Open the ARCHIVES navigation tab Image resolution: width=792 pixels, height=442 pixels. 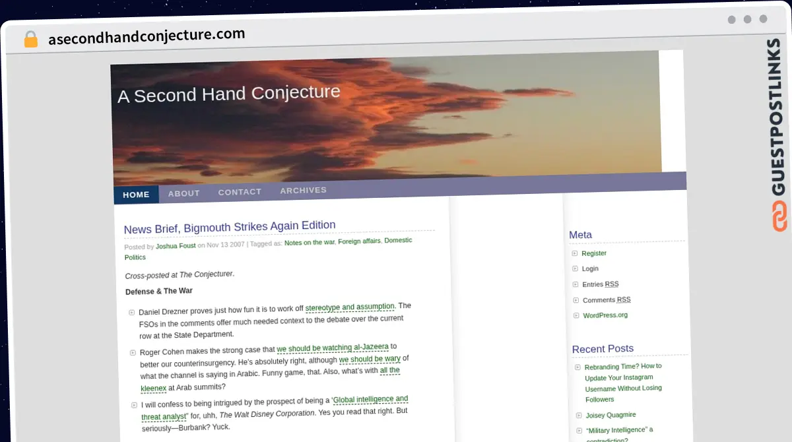click(303, 190)
